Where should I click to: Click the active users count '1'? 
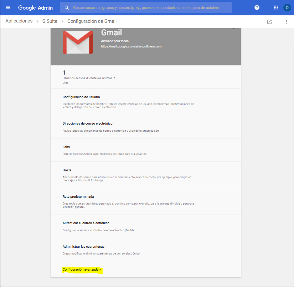tap(64, 72)
